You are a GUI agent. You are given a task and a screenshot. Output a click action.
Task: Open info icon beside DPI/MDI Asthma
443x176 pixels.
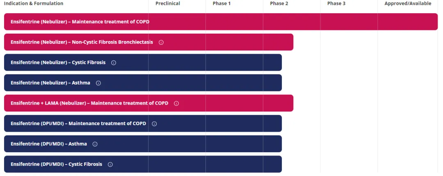pyautogui.click(x=95, y=144)
